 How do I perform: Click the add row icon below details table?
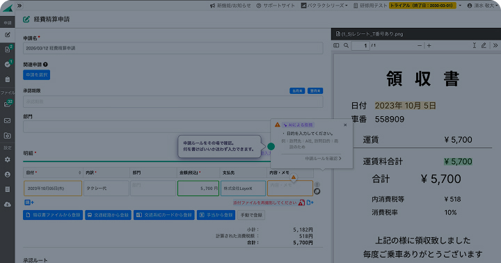[x=29, y=202]
